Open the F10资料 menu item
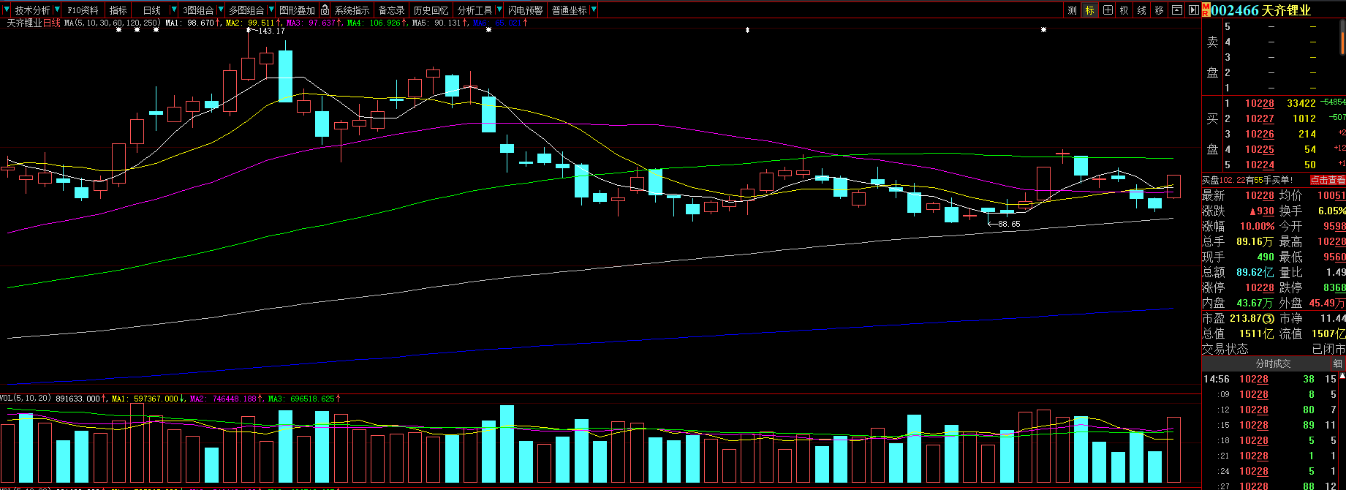 pos(83,10)
